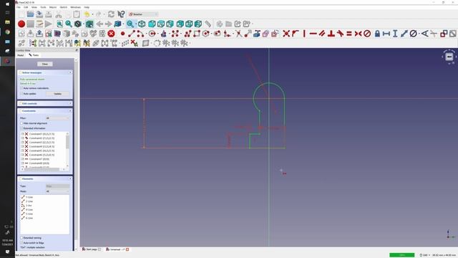Screen dimensions: 458x258
Task: Toggle checkbox for Constraint1 row
Action: (22, 134)
